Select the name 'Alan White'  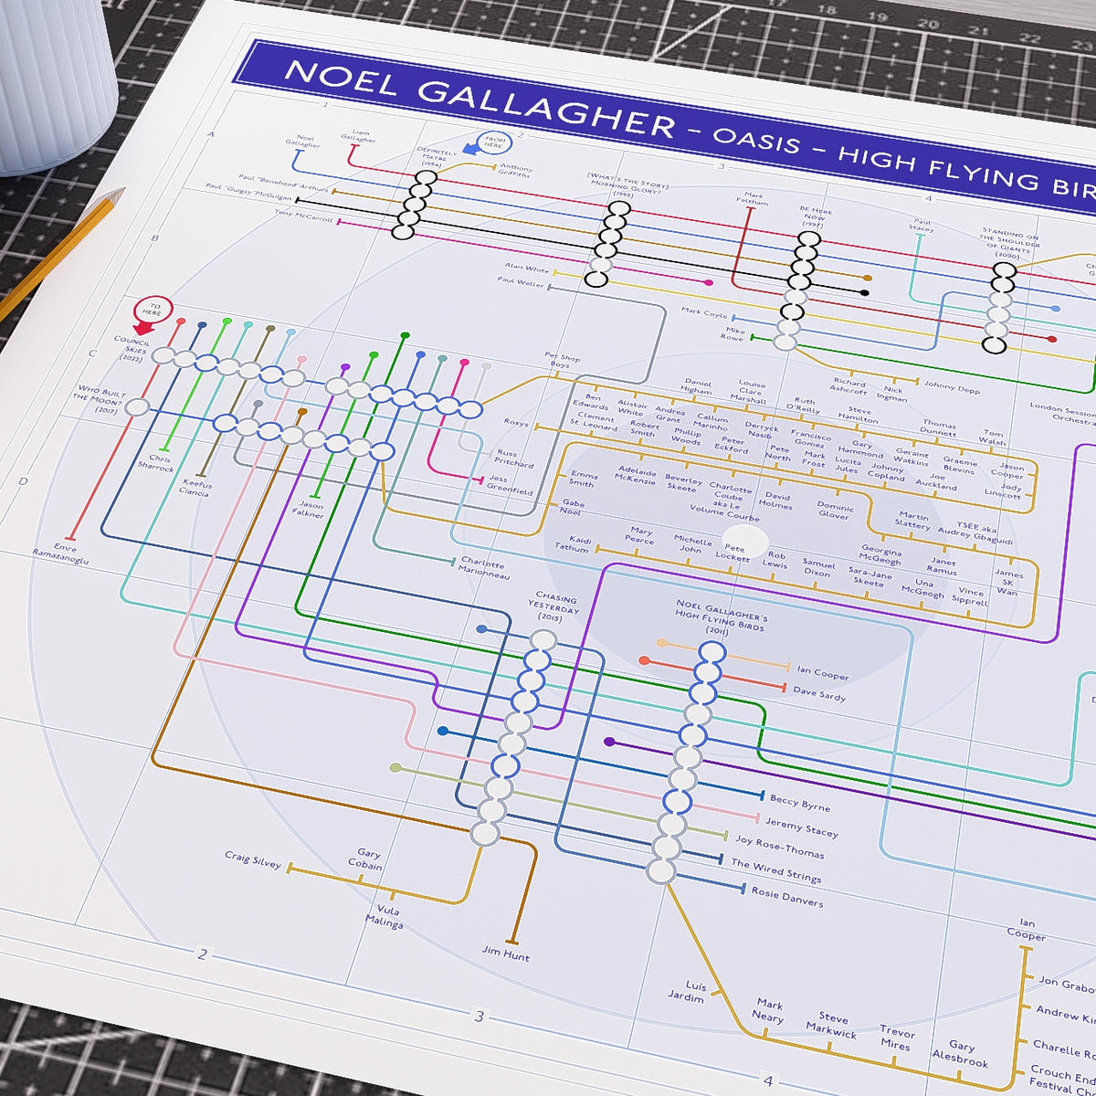pyautogui.click(x=526, y=269)
